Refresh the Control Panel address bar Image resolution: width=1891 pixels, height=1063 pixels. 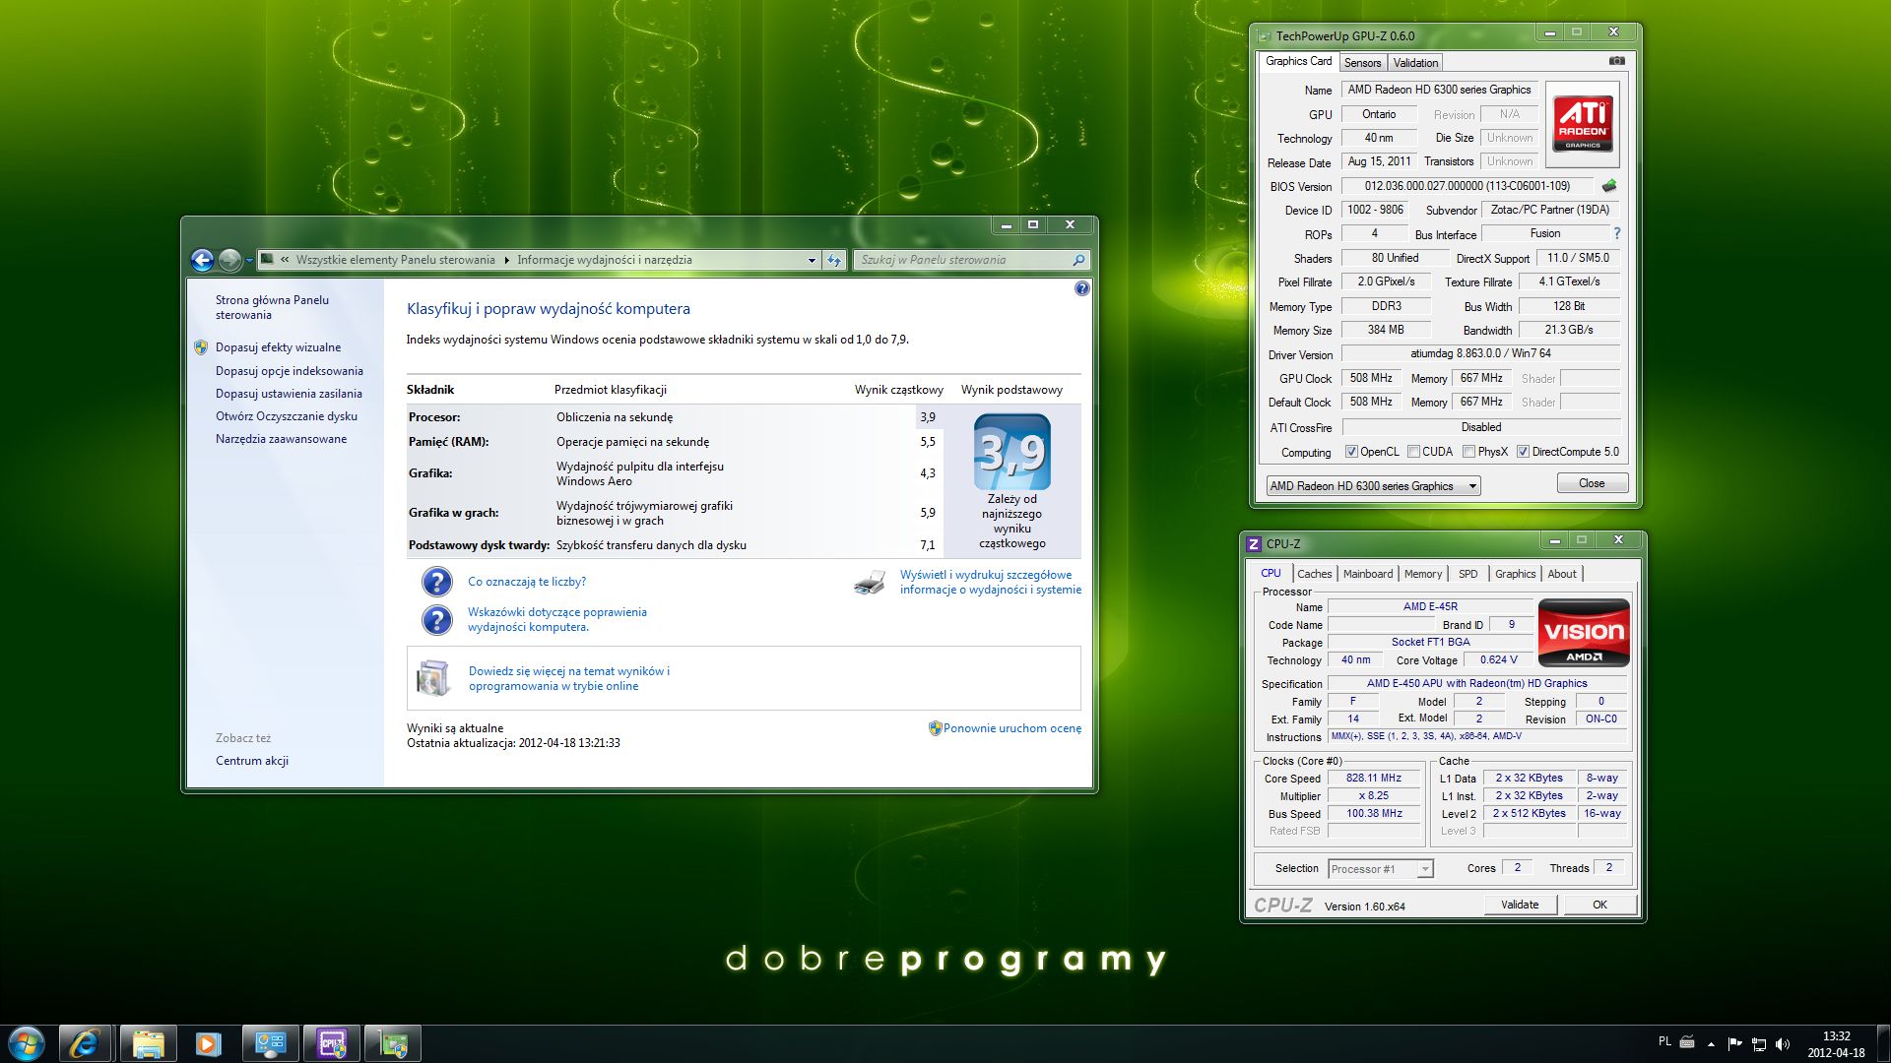coord(834,260)
